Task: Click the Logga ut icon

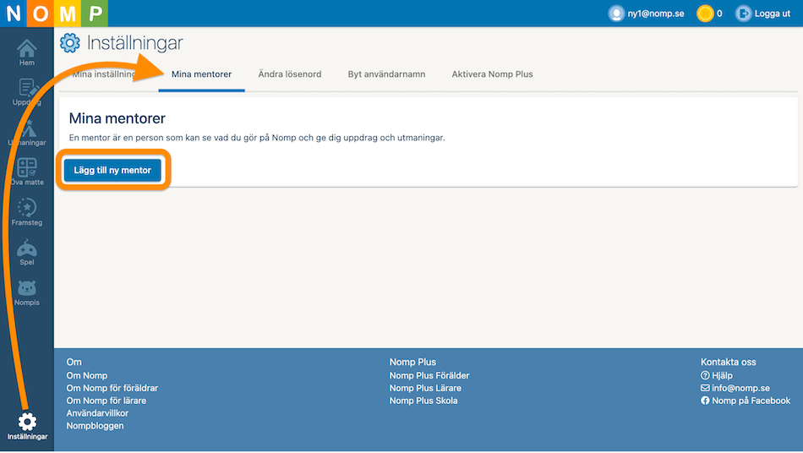Action: (x=743, y=14)
